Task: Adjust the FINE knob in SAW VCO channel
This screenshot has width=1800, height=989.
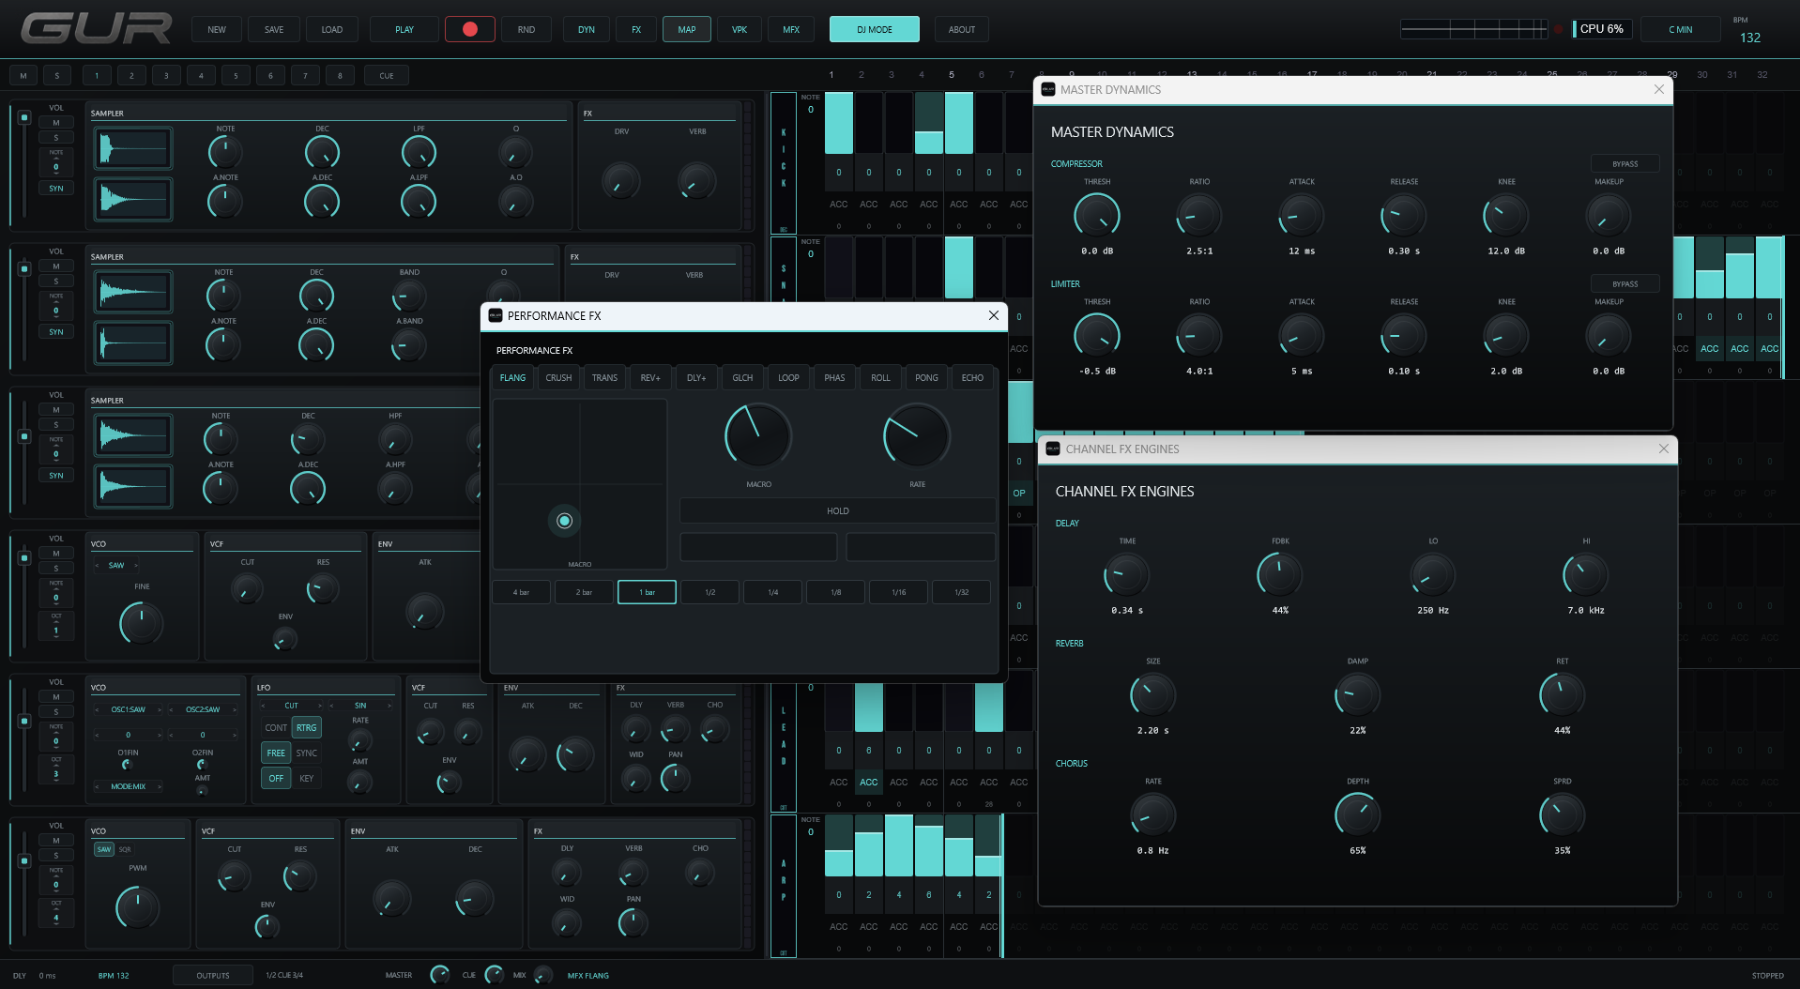Action: pyautogui.click(x=142, y=624)
